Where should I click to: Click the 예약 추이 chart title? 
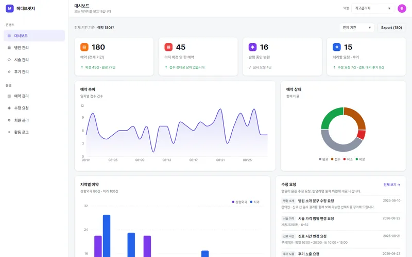pyautogui.click(x=88, y=89)
